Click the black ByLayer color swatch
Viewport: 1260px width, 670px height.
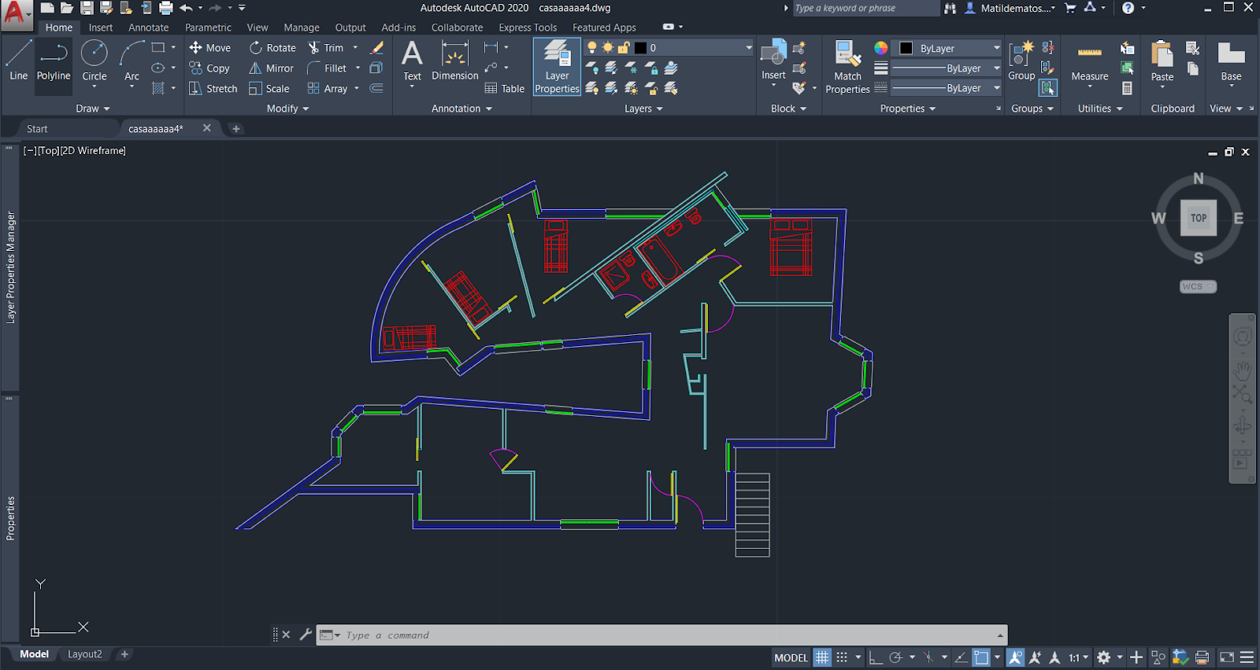[x=906, y=48]
